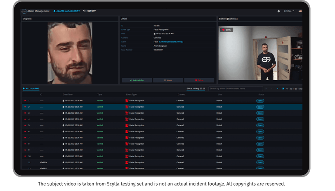Click Camera1 cell in row 3
Screen dimensions: 335x191
[x=180, y=113]
